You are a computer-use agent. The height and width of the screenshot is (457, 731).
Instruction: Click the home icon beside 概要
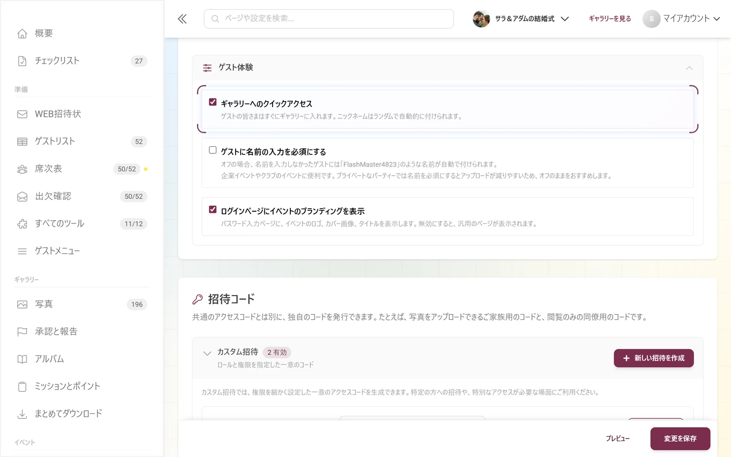coord(22,34)
